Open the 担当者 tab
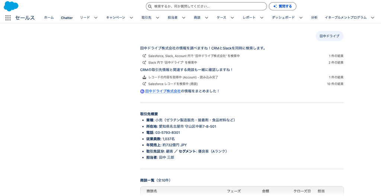This screenshot has width=381, height=196. (x=173, y=17)
